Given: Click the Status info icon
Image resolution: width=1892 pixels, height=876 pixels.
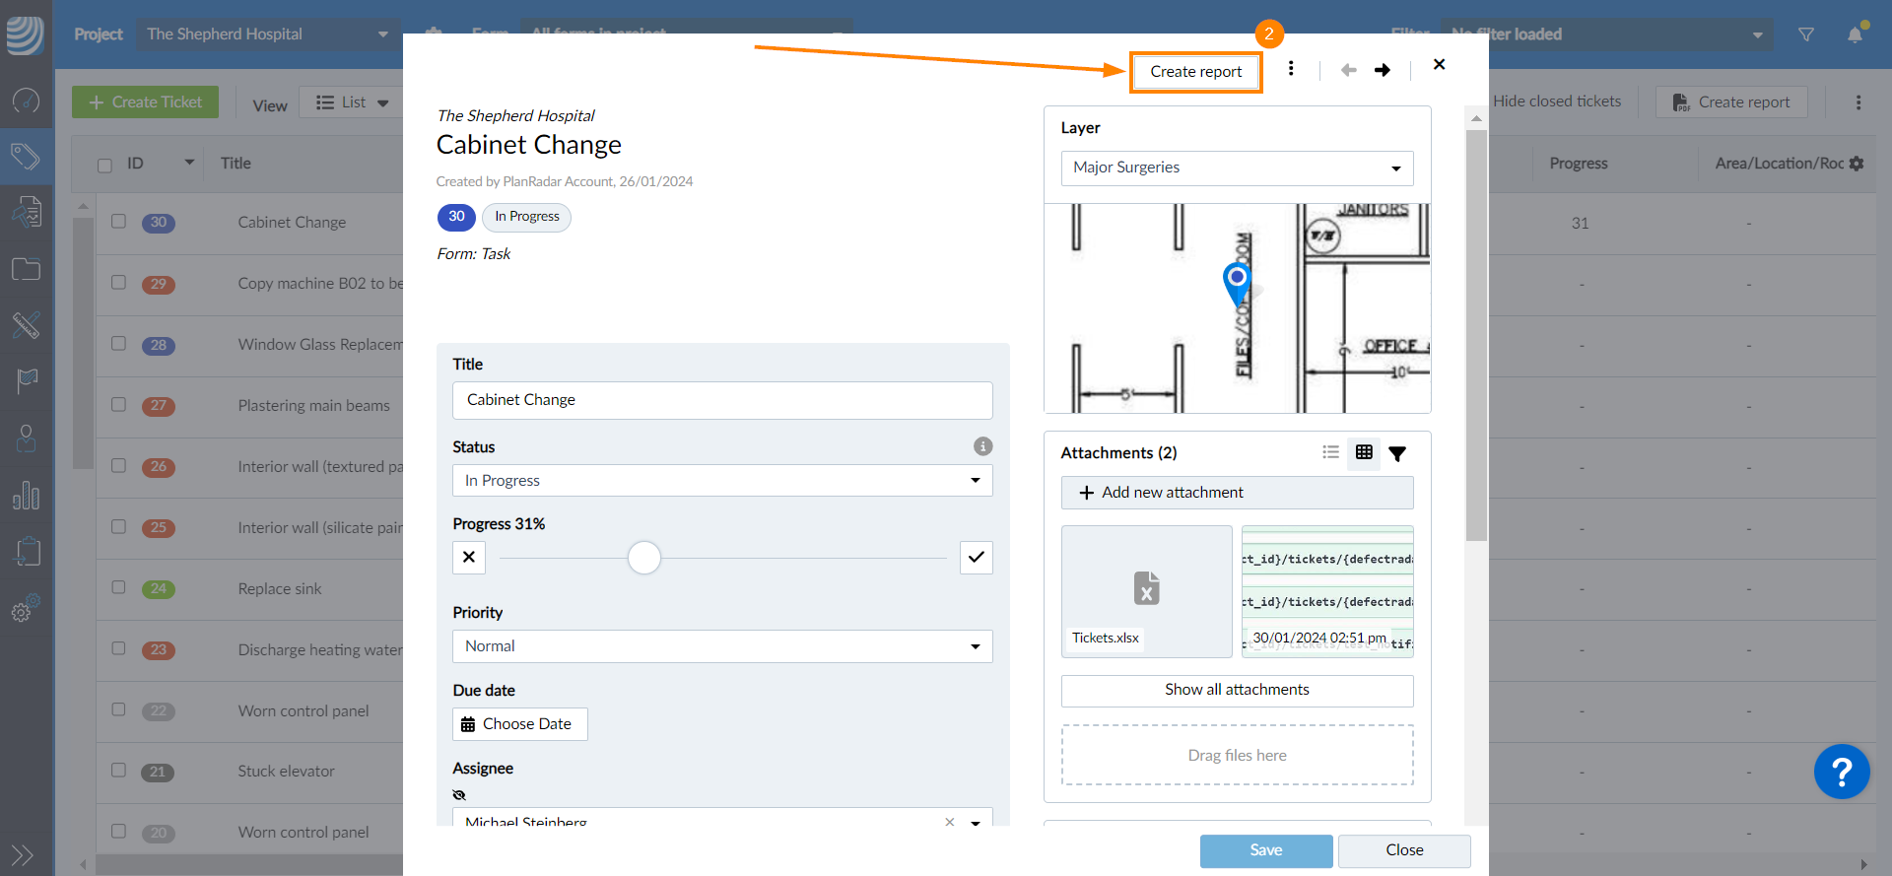Looking at the screenshot, I should (x=982, y=446).
